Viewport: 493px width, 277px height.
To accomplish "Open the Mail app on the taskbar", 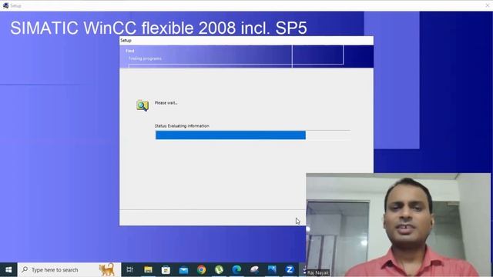I will point(183,269).
